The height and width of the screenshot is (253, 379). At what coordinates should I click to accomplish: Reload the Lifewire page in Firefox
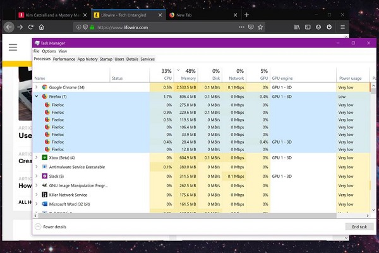pos(31,27)
